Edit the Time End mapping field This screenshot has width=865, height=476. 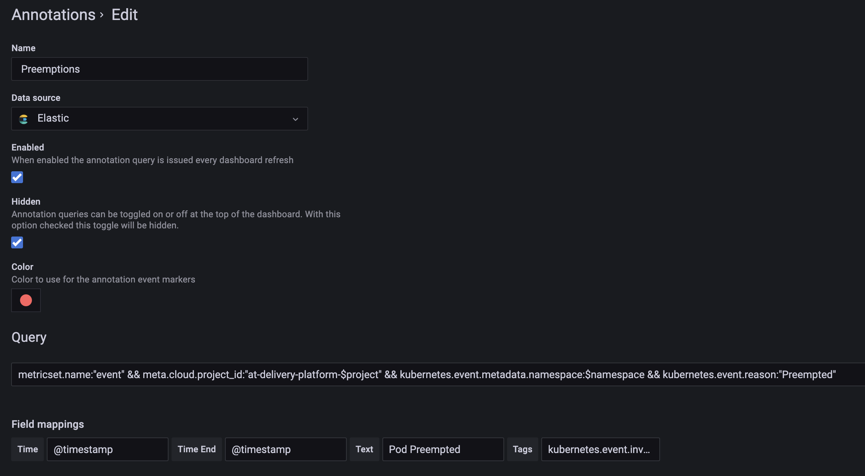click(x=285, y=449)
